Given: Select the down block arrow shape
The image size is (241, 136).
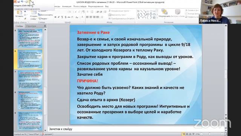Looking at the screenshot, I should 151,14.
